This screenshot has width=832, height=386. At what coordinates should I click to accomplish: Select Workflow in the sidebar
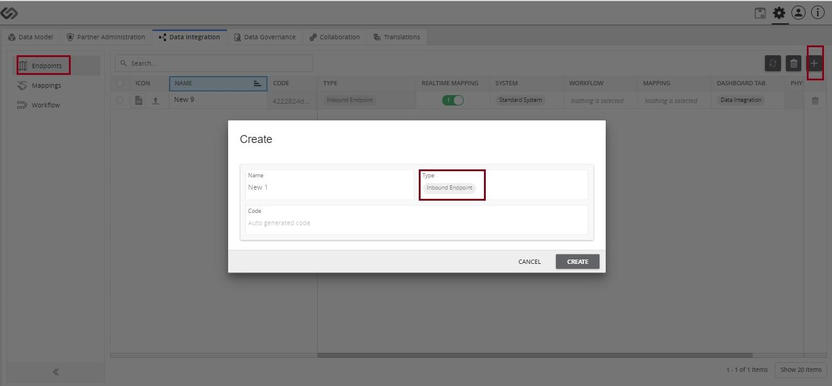click(55, 105)
